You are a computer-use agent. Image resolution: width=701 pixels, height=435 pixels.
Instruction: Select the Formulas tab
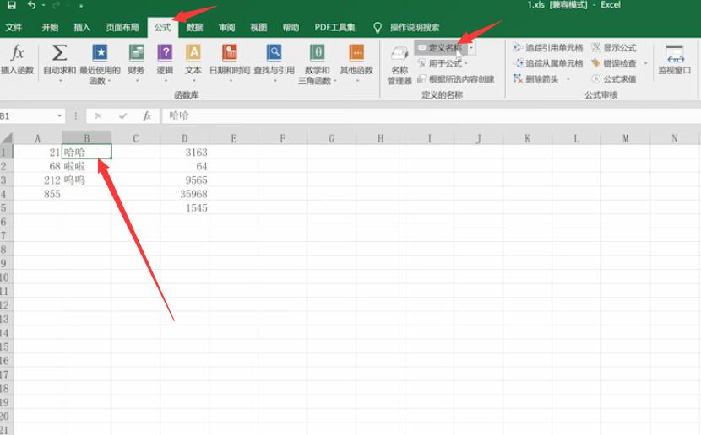point(163,27)
